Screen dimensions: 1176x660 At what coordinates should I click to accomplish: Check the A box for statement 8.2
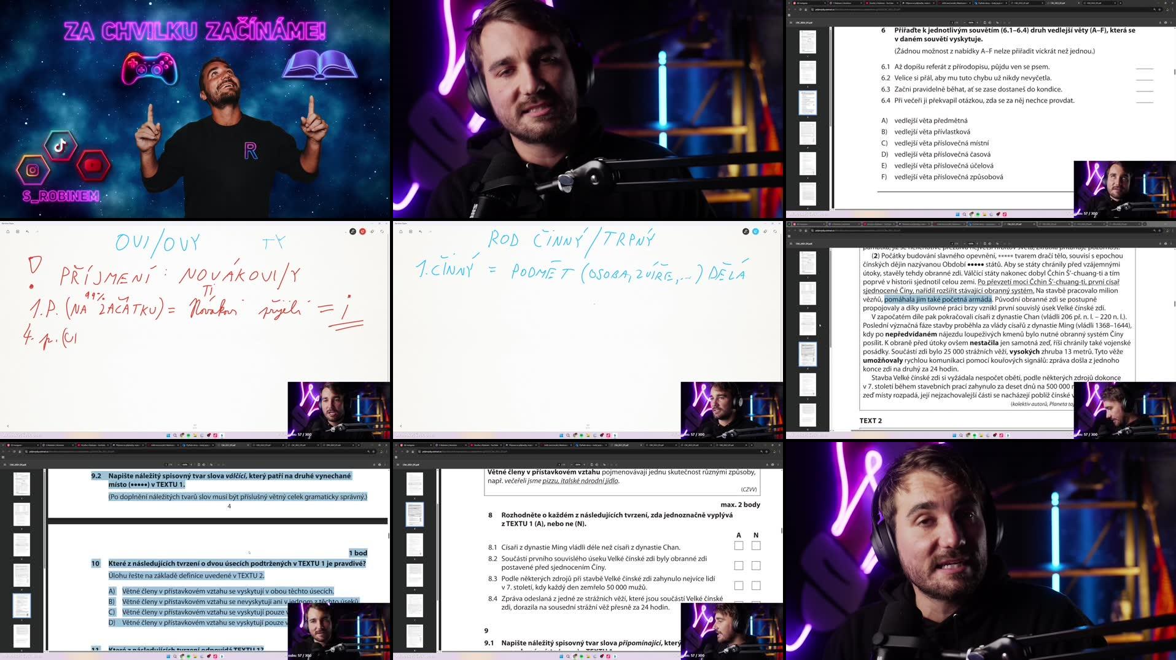[x=739, y=565]
